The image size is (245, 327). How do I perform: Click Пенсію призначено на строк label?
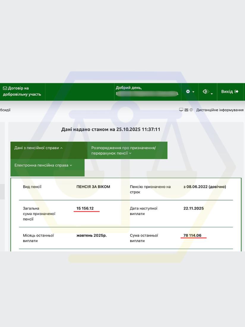(x=150, y=189)
